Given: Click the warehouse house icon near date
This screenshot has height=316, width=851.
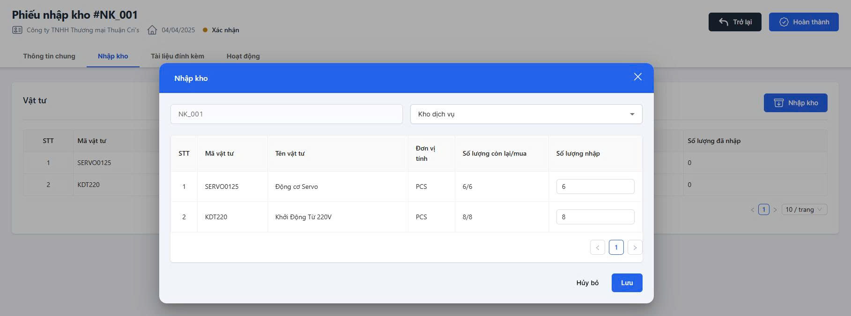Looking at the screenshot, I should (x=152, y=30).
